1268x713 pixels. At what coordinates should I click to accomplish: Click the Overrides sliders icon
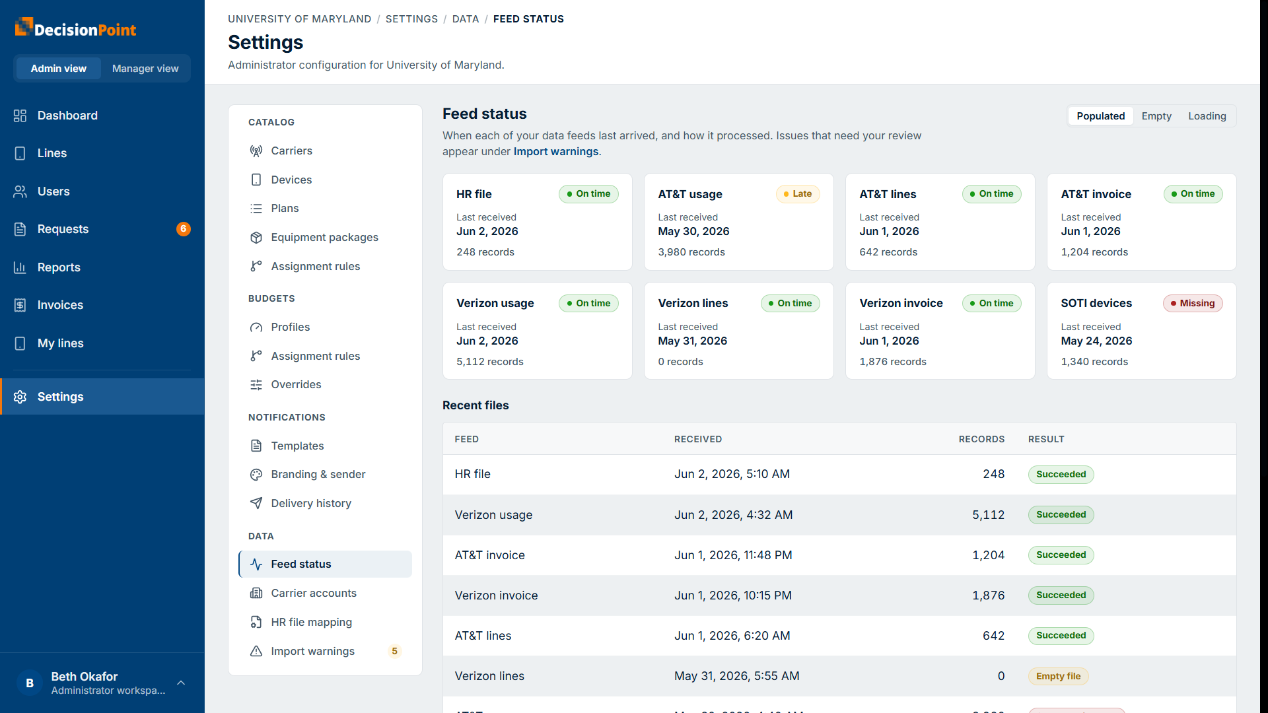tap(256, 385)
